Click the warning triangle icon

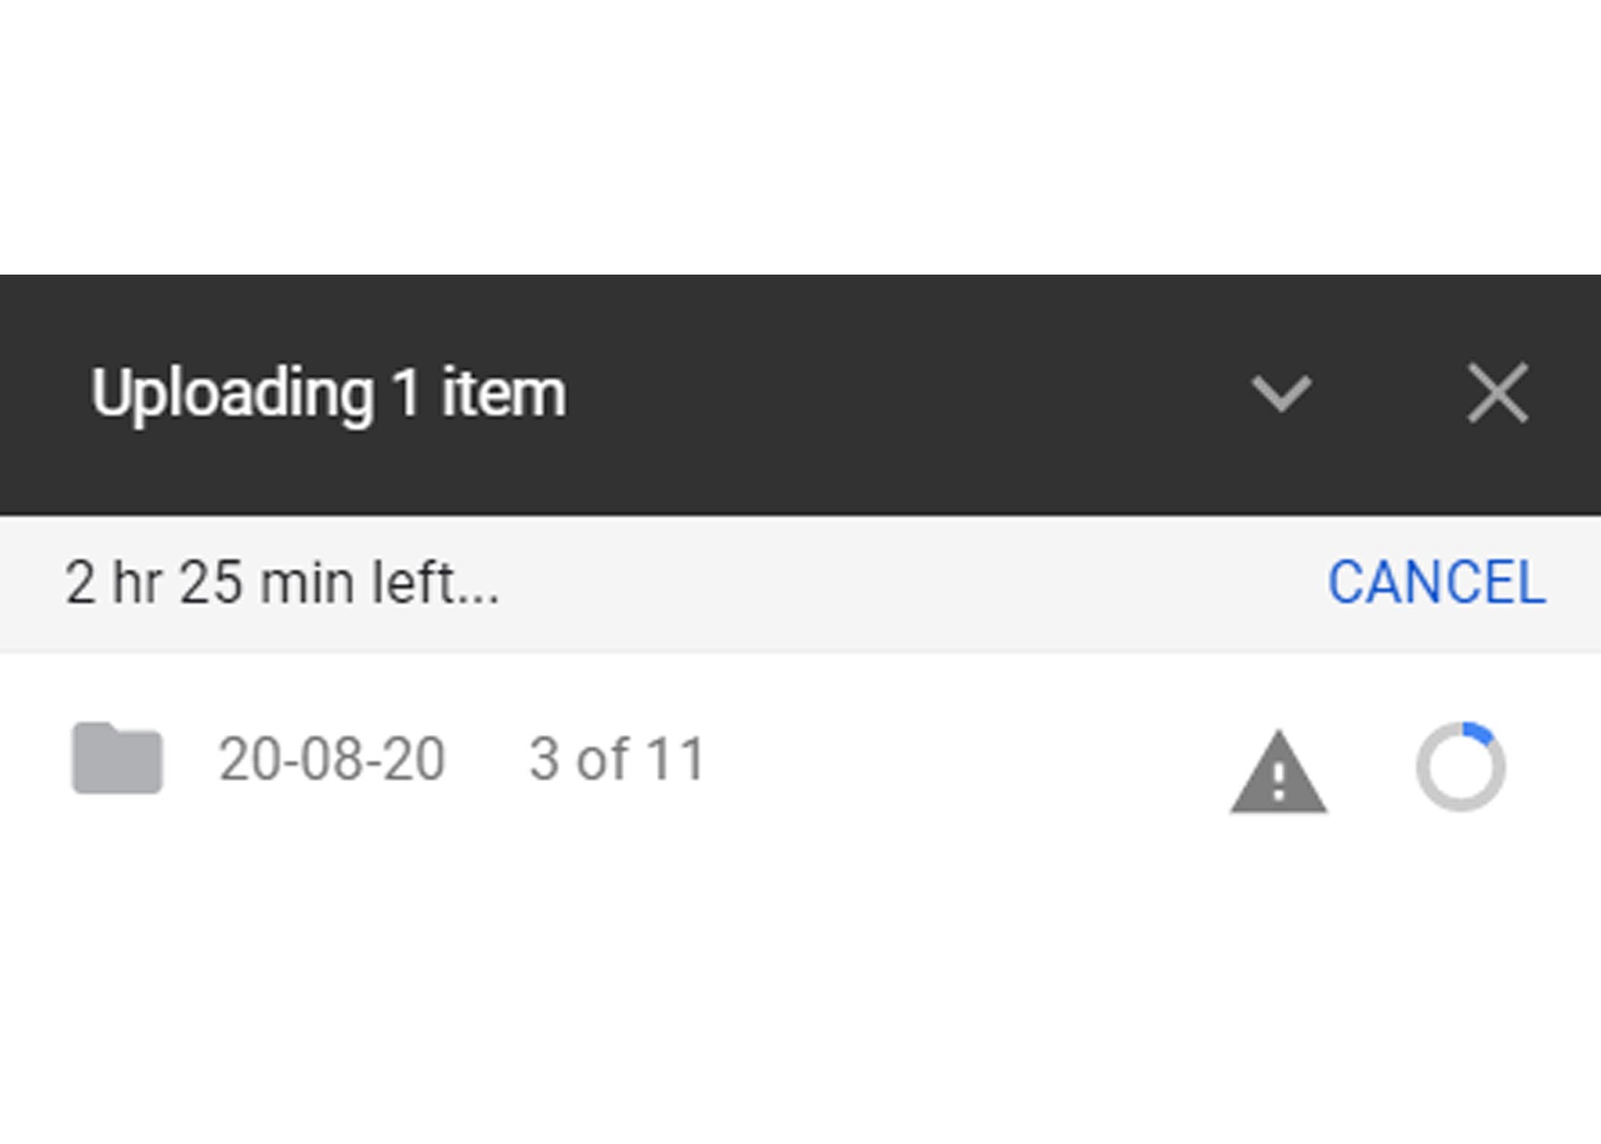pos(1279,772)
